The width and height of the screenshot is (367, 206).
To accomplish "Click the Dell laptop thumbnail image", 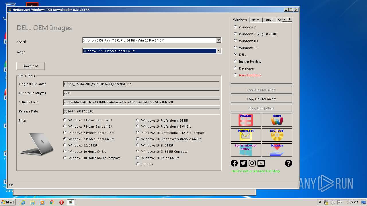I will click(x=37, y=144).
